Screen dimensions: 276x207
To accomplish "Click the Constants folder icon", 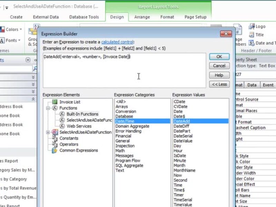I will (x=55, y=138).
